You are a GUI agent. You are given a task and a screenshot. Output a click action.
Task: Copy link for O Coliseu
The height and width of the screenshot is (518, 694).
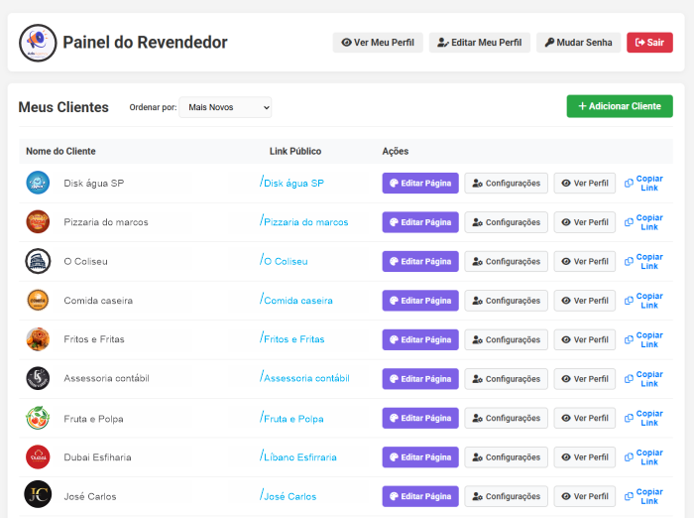(644, 261)
